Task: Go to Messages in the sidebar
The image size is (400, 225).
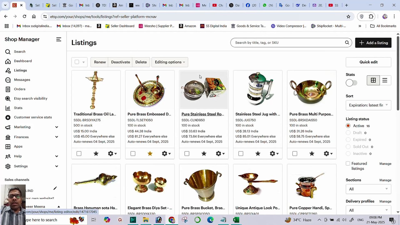Action: coord(22,80)
